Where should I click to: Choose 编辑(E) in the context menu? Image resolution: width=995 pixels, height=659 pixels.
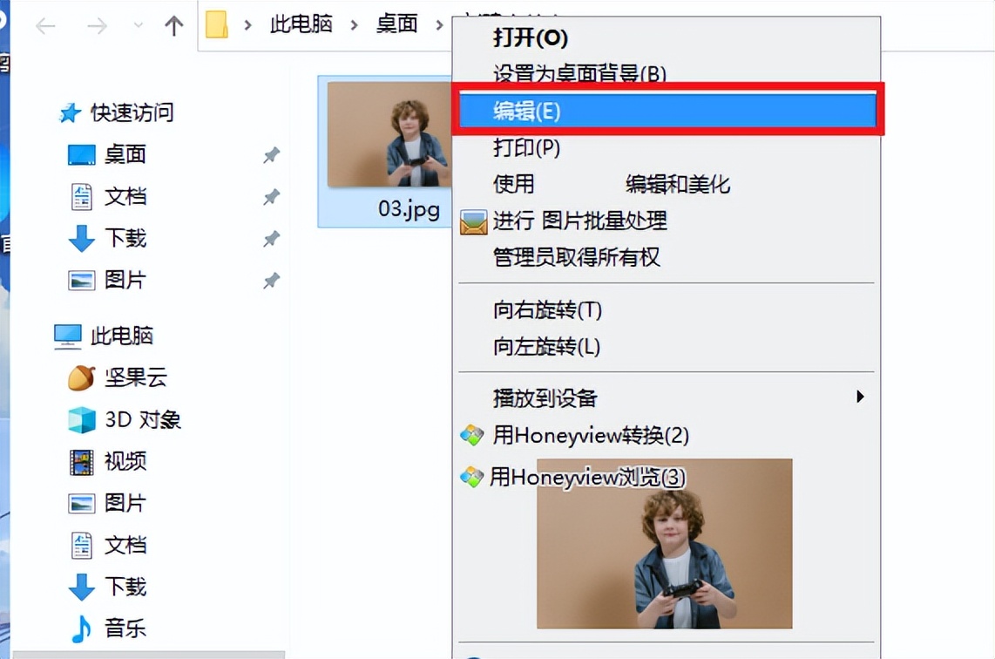coord(667,111)
